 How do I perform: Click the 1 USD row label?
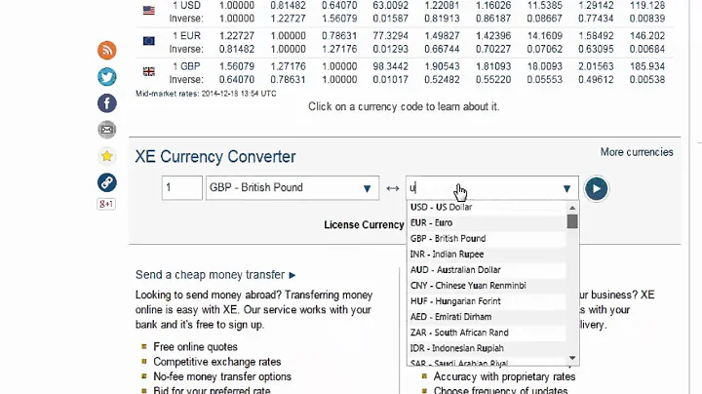186,6
